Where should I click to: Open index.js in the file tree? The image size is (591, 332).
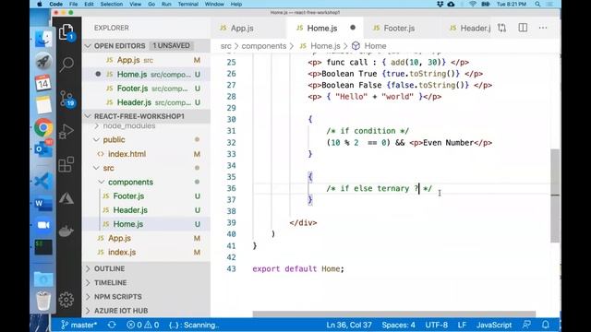click(x=122, y=252)
